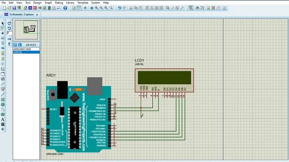Open the Help question mark icon
Screen dimensions: 289x162
[x=65, y=8]
